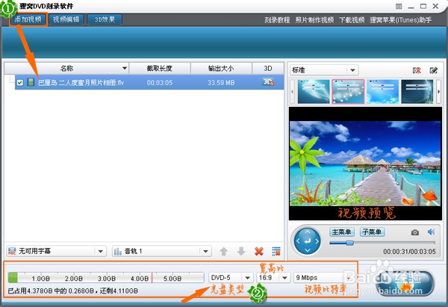Select the 巴厘岛 二人度蜜月照片相册.flv file row

(149, 83)
